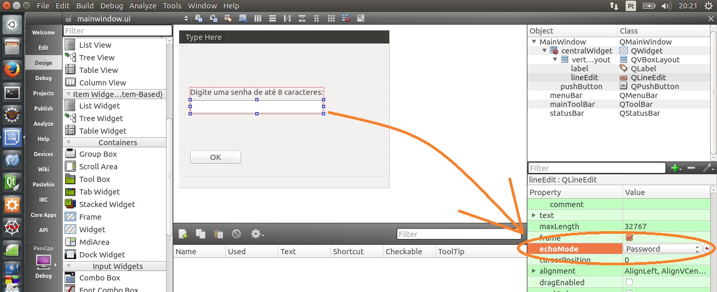Switch to Debug mode in sidebar
Viewport: 717px width, 292px height.
tap(44, 78)
